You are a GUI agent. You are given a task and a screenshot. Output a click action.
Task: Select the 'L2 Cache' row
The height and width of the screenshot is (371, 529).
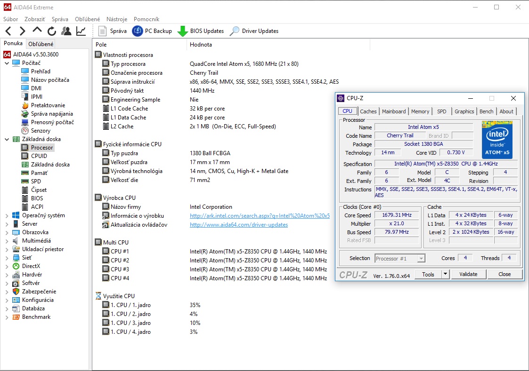(189, 126)
